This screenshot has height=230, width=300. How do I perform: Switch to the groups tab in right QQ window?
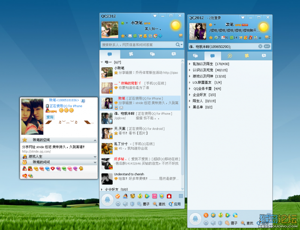[195, 56]
